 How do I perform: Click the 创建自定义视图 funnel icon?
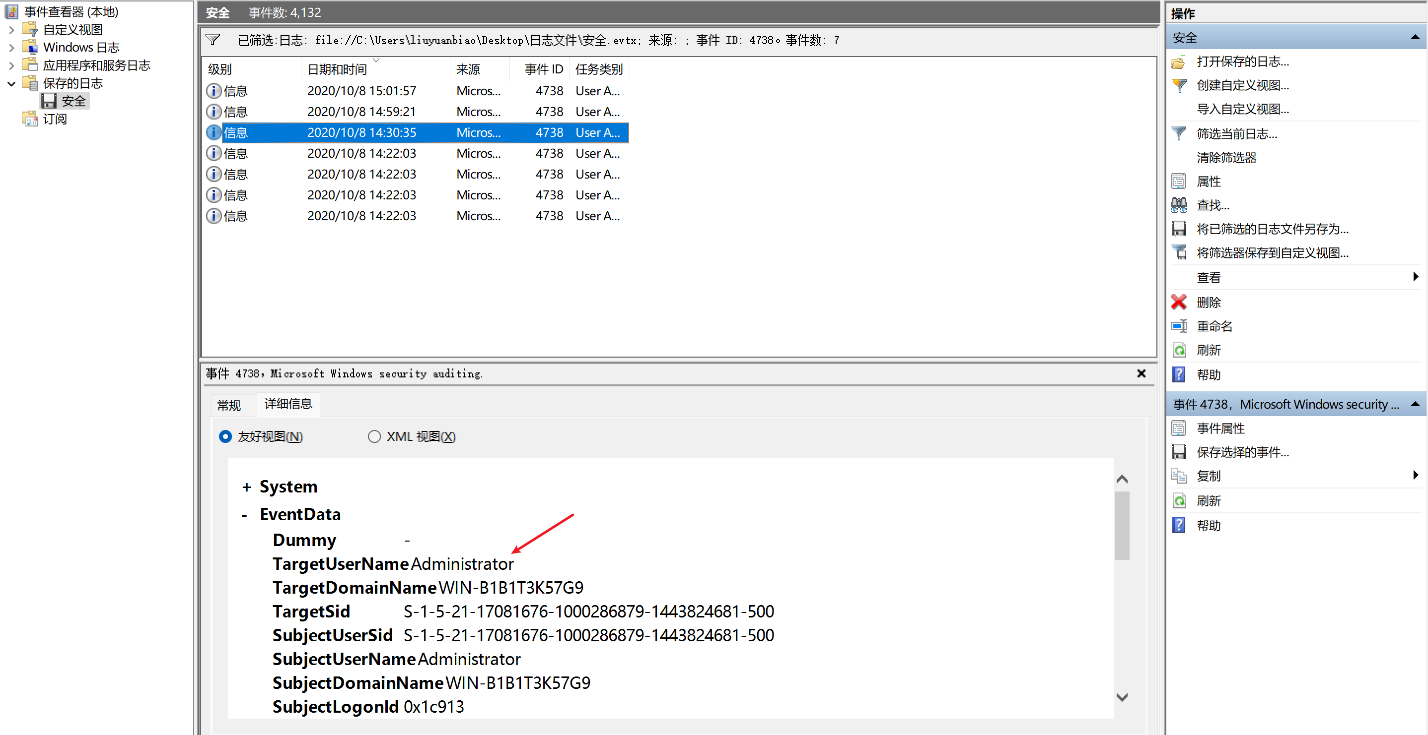tap(1179, 85)
